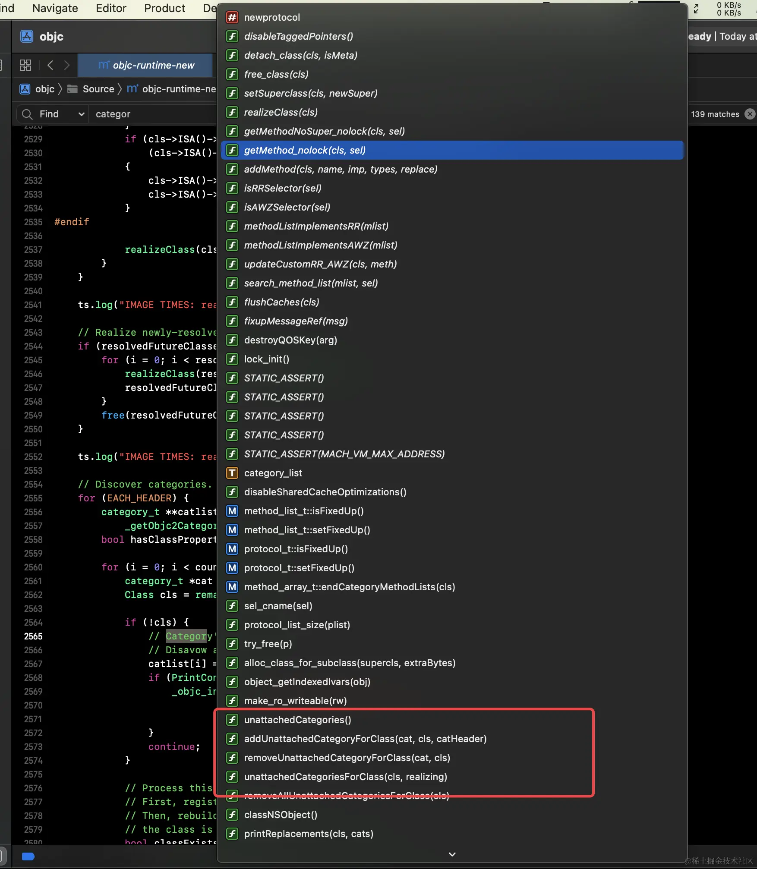Viewport: 757px width, 869px height.
Task: Click function icon beside classNSObject()
Action: (232, 815)
